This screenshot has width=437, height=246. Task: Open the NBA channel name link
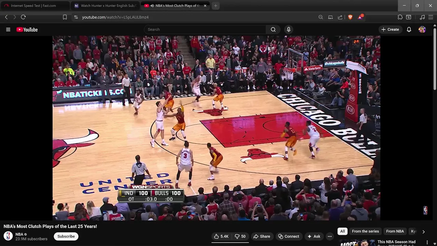(x=19, y=234)
